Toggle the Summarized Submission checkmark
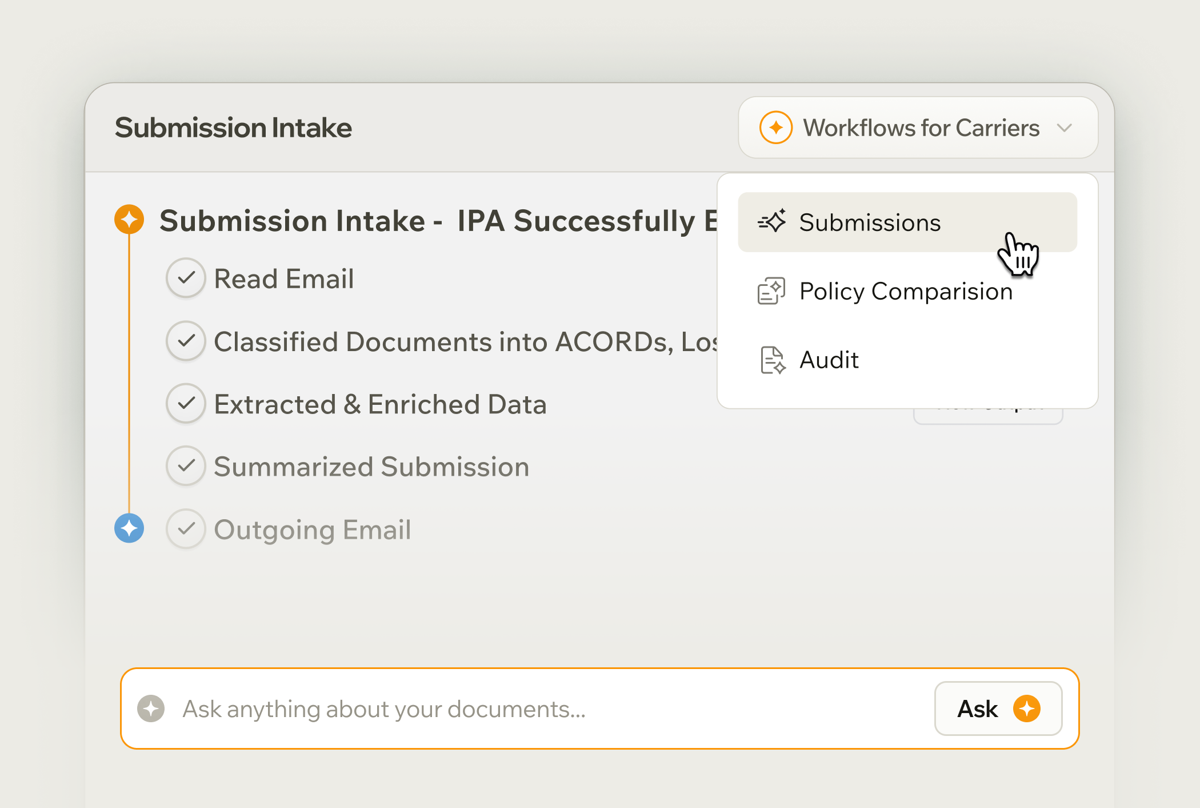 click(186, 466)
